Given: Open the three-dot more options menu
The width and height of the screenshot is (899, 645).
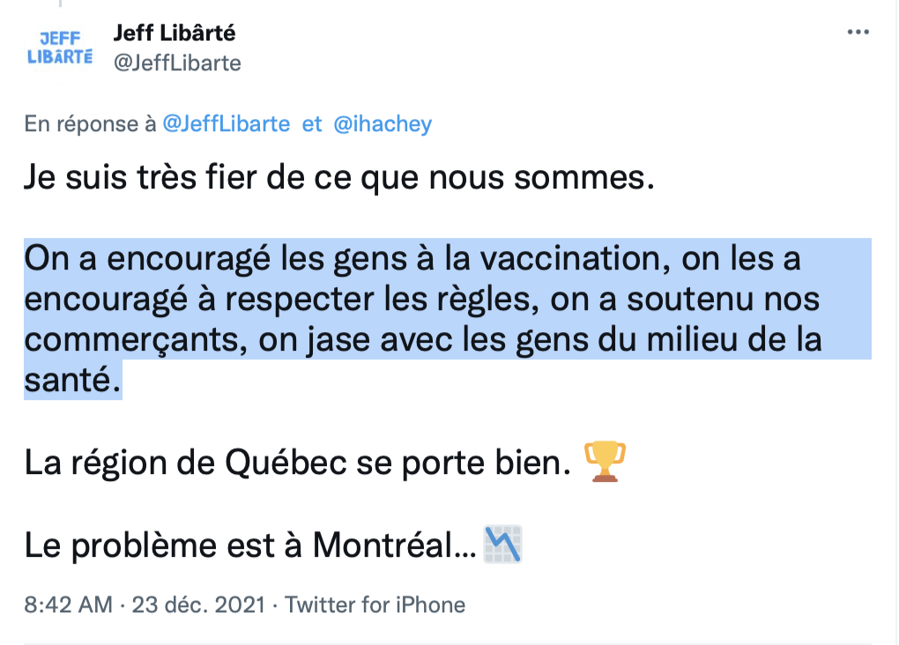Looking at the screenshot, I should coord(858,32).
